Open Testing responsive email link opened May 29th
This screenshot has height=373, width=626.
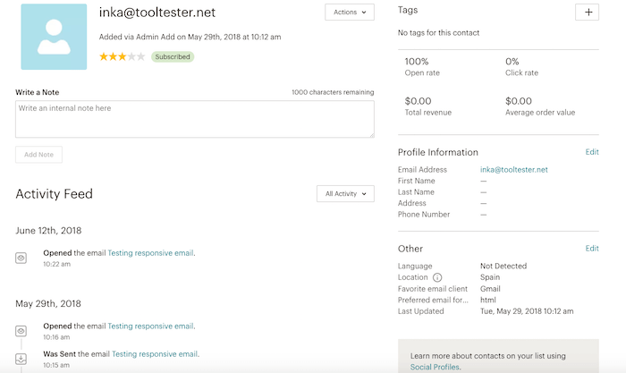point(150,326)
